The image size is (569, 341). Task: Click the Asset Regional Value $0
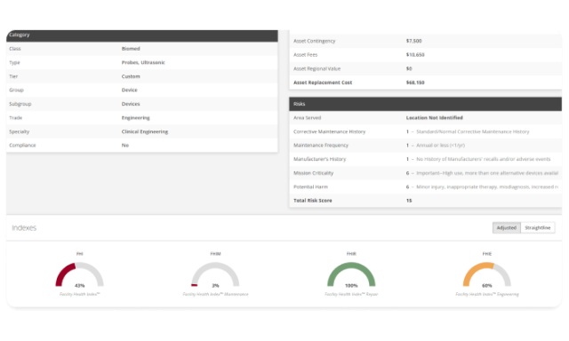tap(409, 68)
